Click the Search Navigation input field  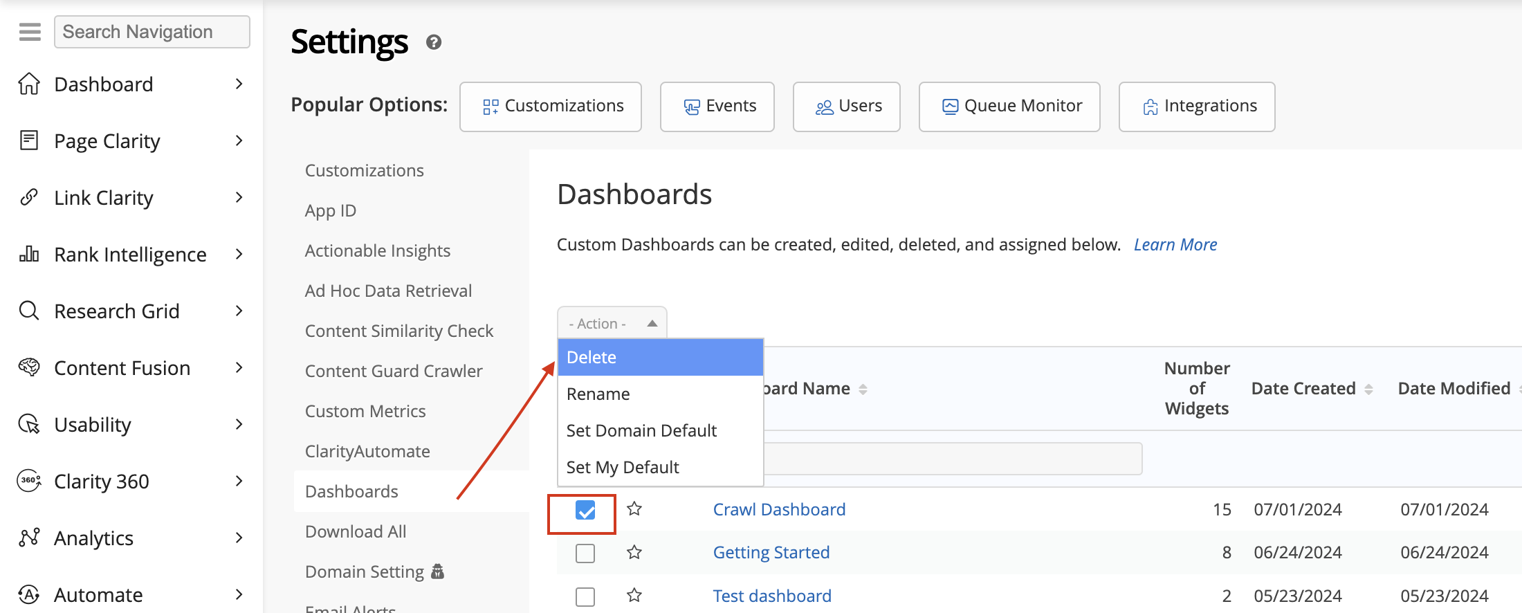(152, 32)
